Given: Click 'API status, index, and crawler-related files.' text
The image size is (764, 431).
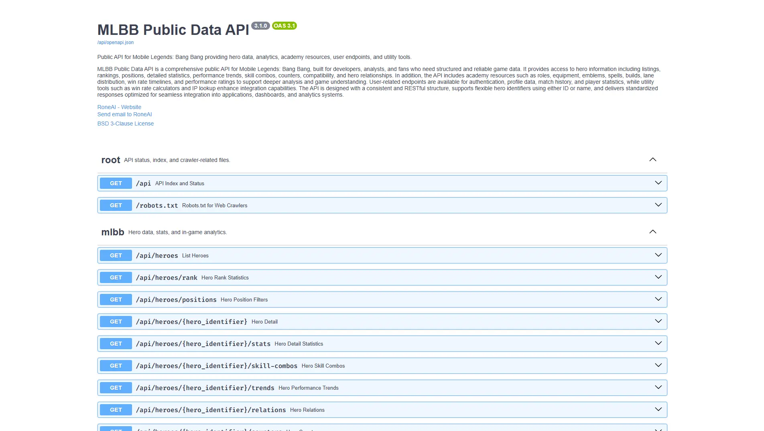Looking at the screenshot, I should coord(177,160).
